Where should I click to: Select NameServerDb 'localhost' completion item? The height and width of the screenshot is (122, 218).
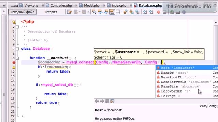[x=187, y=82]
